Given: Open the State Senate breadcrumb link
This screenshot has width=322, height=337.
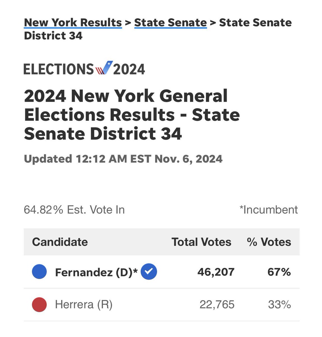Looking at the screenshot, I should pos(170,22).
